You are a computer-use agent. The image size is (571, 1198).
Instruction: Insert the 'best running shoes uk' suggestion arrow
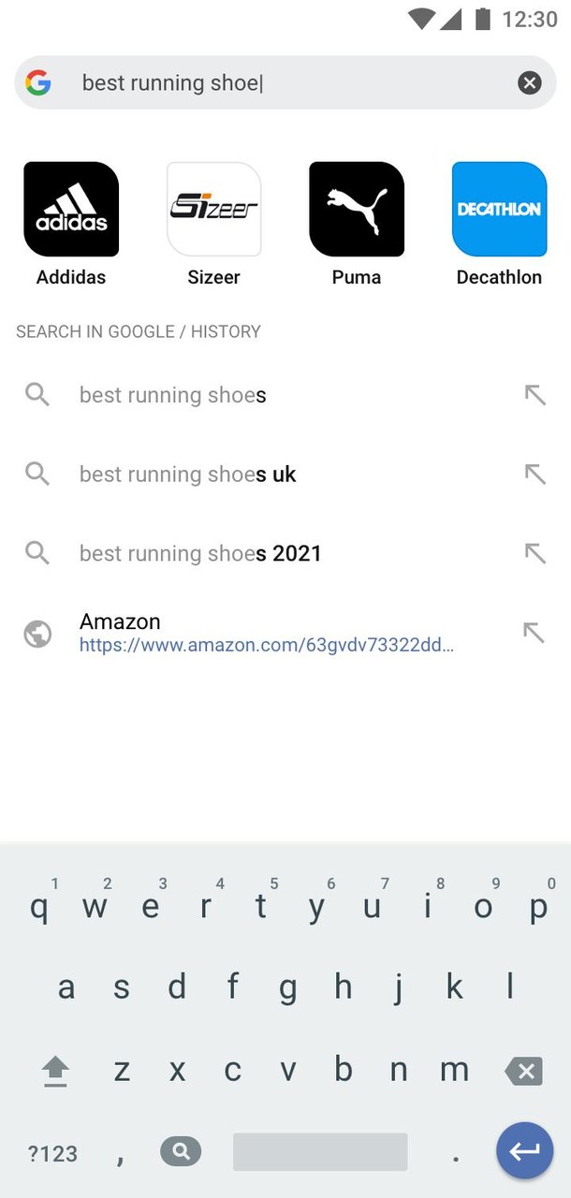point(534,474)
